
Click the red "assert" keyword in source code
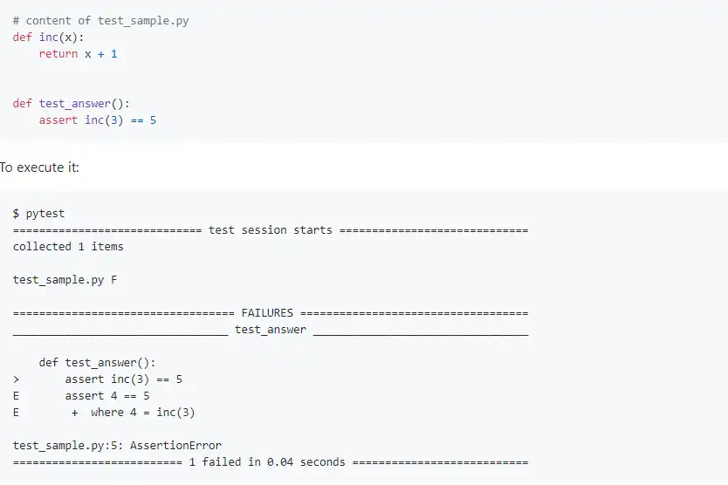pos(58,120)
